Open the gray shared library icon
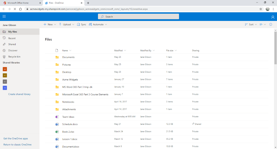The image size is (277, 149). pos(5,82)
